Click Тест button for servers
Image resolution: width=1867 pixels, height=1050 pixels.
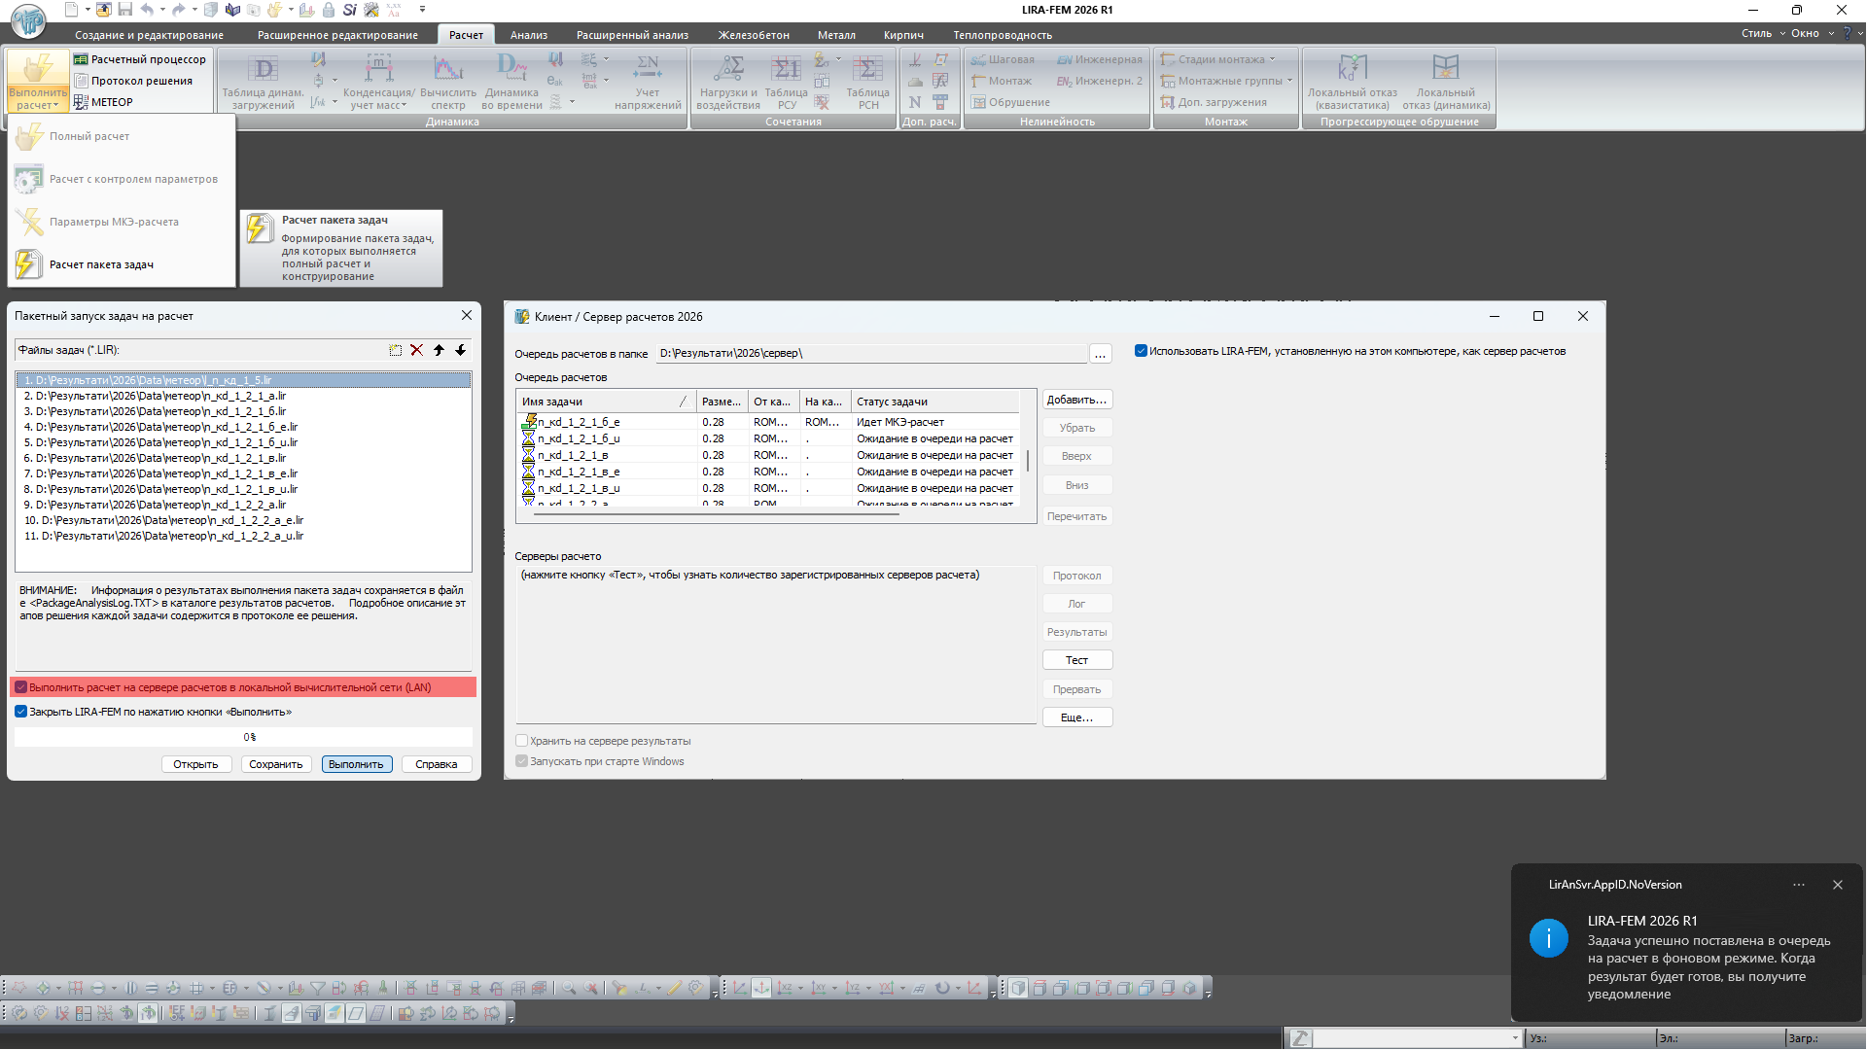pyautogui.click(x=1076, y=660)
